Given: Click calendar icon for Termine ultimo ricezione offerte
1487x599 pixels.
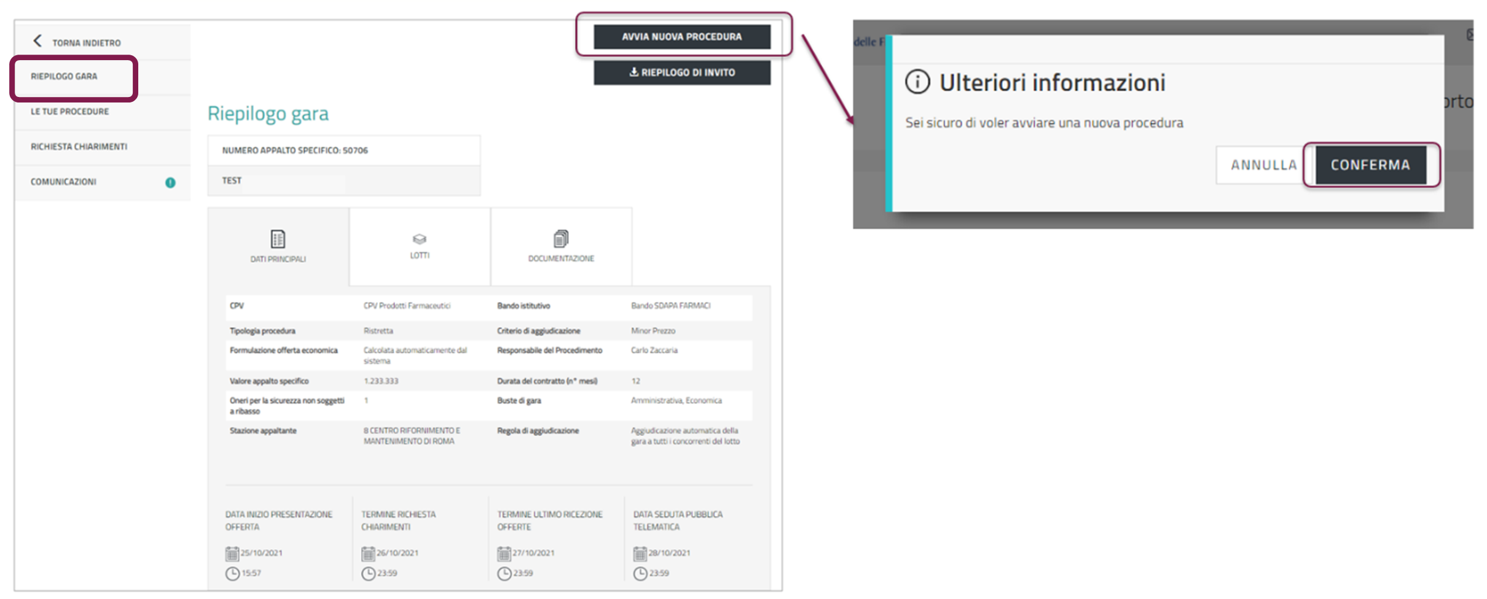Looking at the screenshot, I should pyautogui.click(x=504, y=554).
